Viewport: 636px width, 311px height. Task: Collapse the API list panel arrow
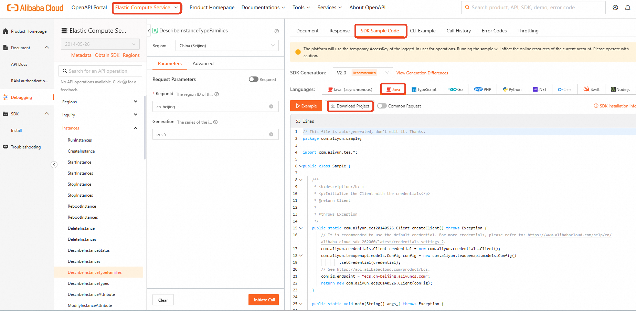149,31
